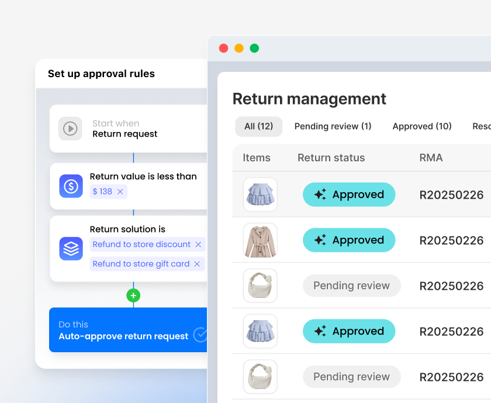This screenshot has height=403, width=491.
Task: Click the stack icon on the return solution condition
Action: (71, 248)
